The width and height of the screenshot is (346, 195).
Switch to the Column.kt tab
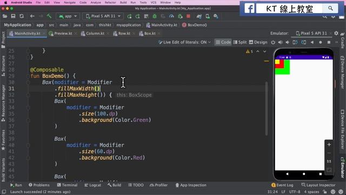[95, 34]
